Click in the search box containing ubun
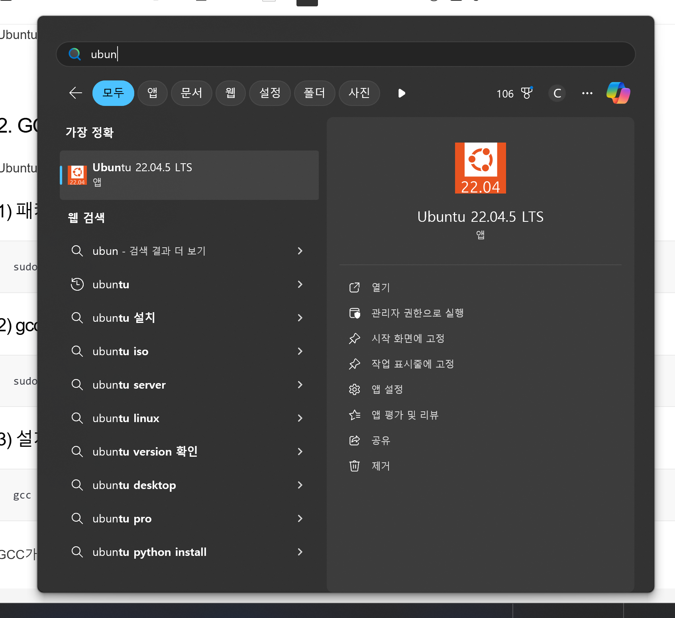 point(345,54)
